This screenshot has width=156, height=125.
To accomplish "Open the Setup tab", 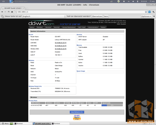I will (x=32, y=27).
